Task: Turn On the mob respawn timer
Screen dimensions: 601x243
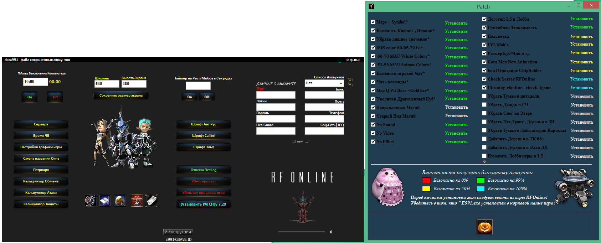Action: 190,97
